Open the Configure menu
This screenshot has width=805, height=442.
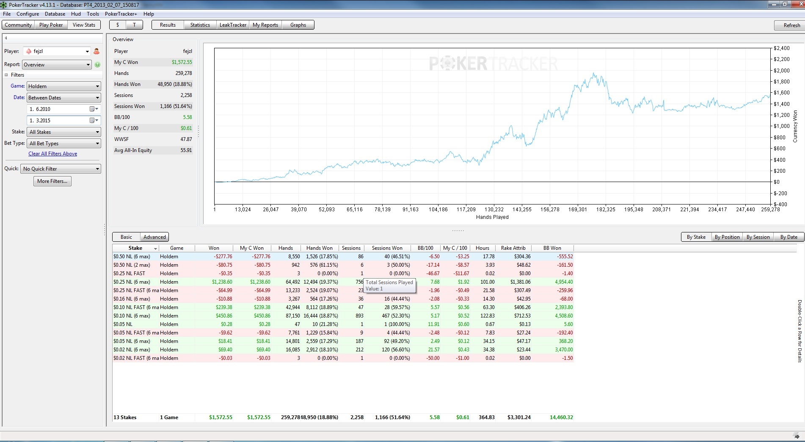(x=28, y=14)
